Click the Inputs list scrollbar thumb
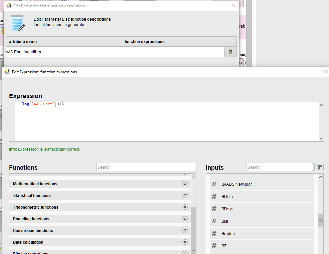Viewport: 329px width, 254px height. [321, 220]
